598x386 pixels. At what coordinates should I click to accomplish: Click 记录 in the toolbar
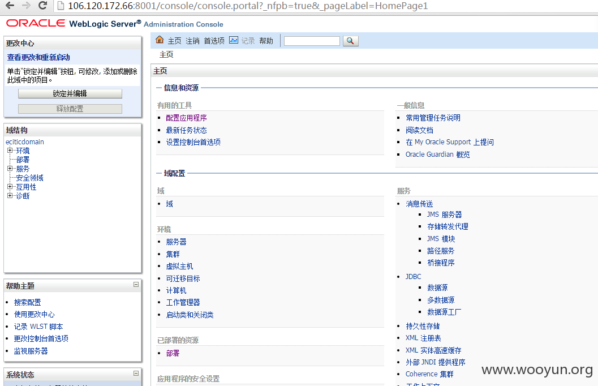[248, 41]
